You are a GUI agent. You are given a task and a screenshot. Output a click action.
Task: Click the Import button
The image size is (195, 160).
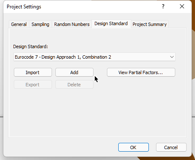coord(33,72)
